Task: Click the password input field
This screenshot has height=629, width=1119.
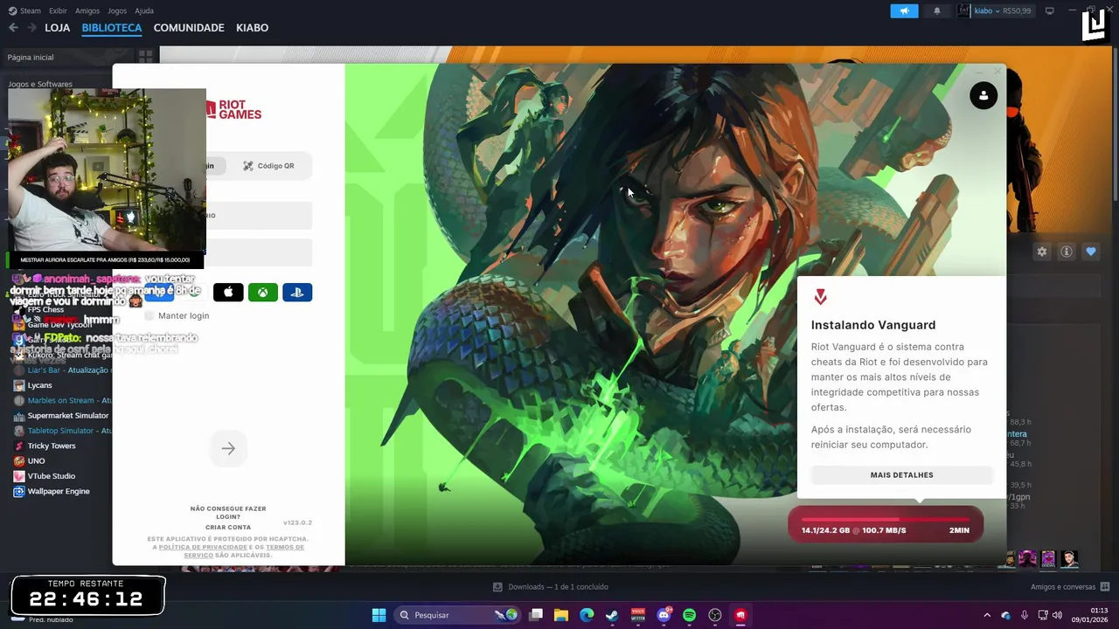Action: coord(258,252)
